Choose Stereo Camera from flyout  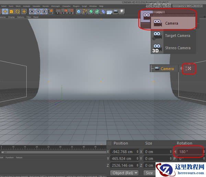[173, 48]
